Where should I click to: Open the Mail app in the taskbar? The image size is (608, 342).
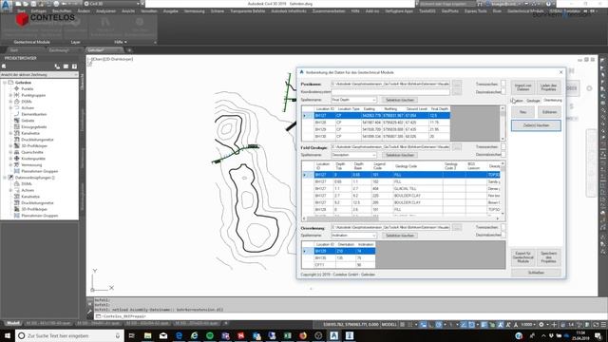(163, 335)
